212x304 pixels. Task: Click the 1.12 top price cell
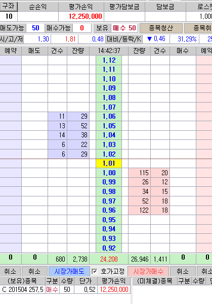pos(109,60)
